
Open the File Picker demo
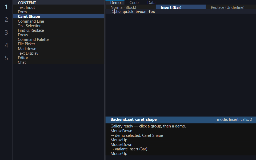[58, 44]
